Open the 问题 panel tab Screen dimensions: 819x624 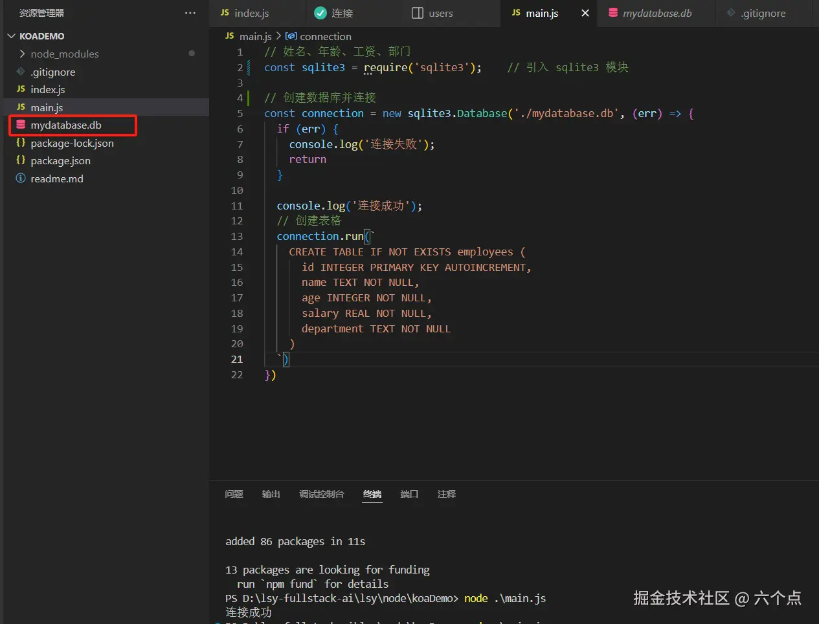(x=234, y=494)
